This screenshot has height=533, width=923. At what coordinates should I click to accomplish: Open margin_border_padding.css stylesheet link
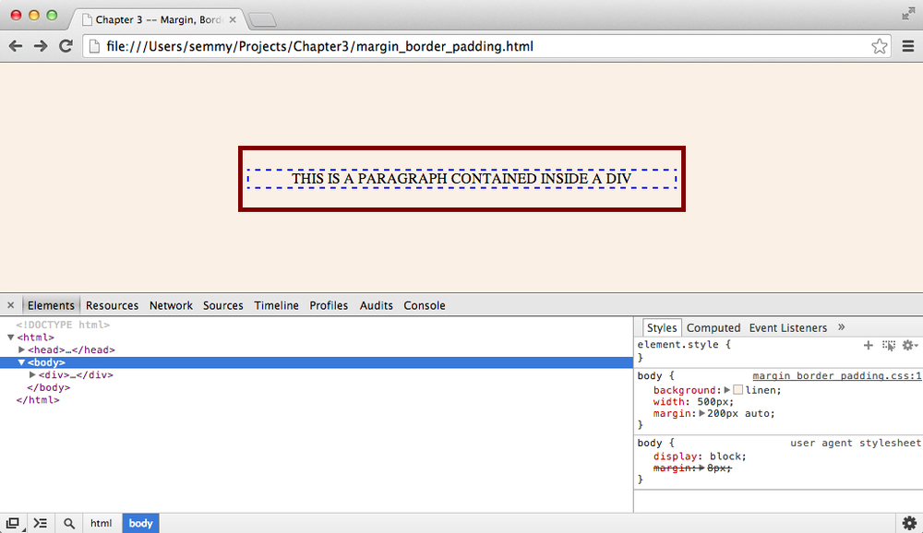click(836, 375)
